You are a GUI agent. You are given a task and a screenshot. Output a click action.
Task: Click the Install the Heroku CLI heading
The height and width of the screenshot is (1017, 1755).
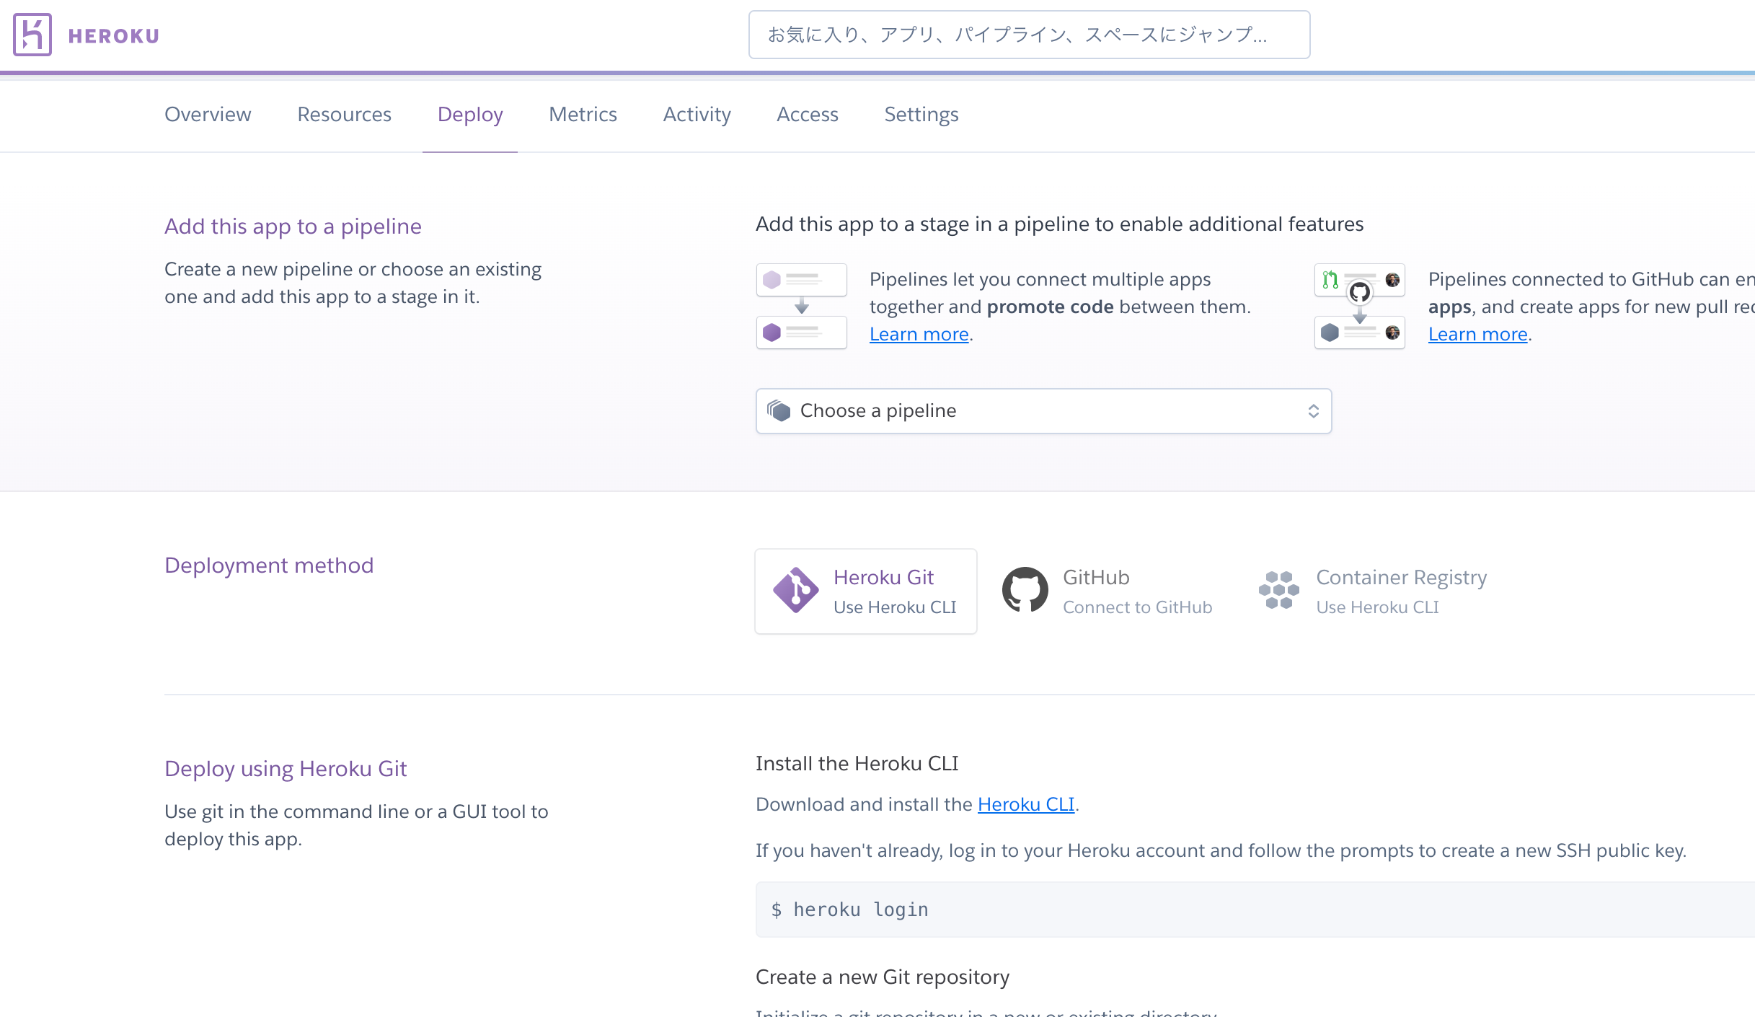[857, 764]
